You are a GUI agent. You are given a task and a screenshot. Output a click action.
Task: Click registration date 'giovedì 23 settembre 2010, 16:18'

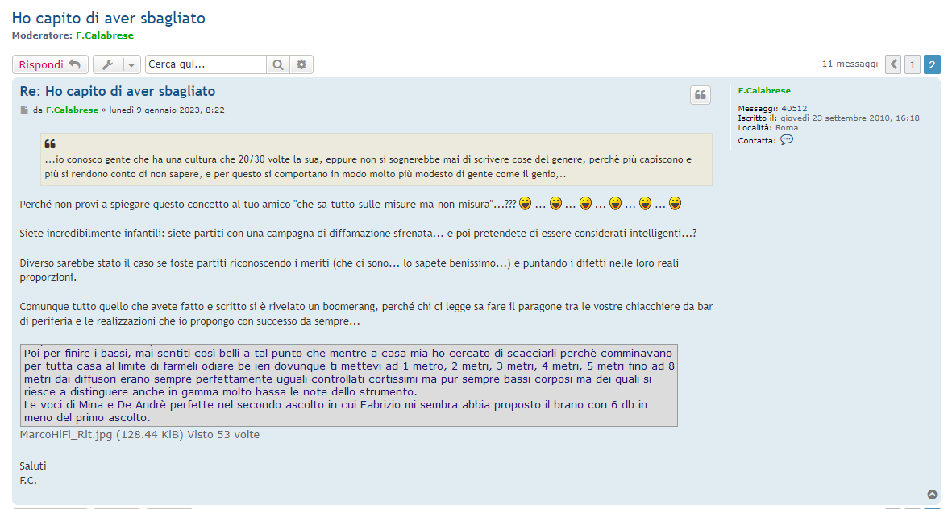point(850,118)
